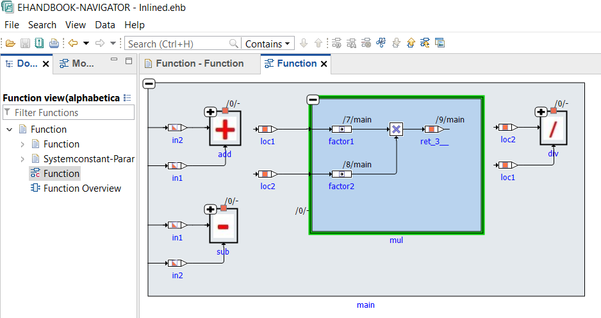The width and height of the screenshot is (601, 318).
Task: Click the Back navigation arrow
Action: [x=73, y=44]
